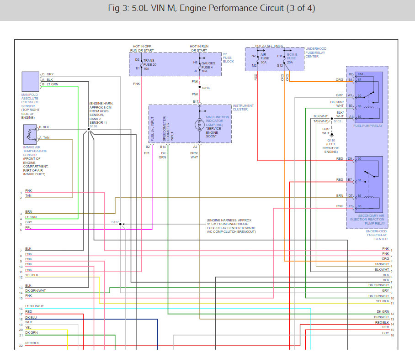Click the LT BLU/WHT wire label at pin 16

[x=34, y=306]
